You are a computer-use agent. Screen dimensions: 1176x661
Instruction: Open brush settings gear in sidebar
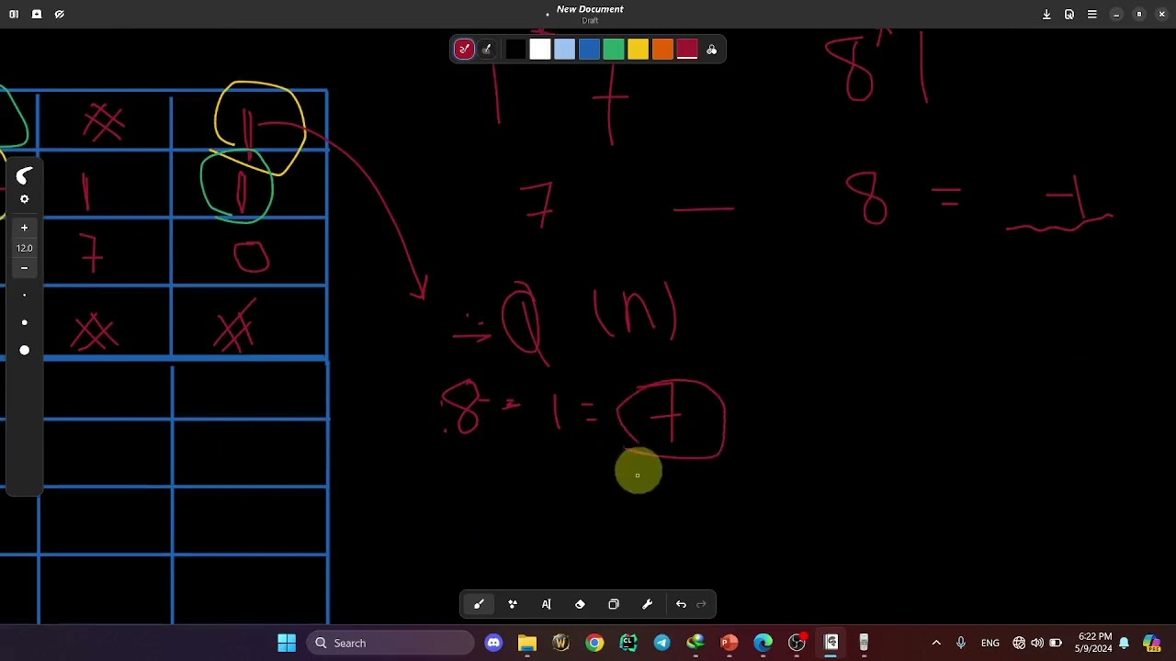click(x=25, y=199)
